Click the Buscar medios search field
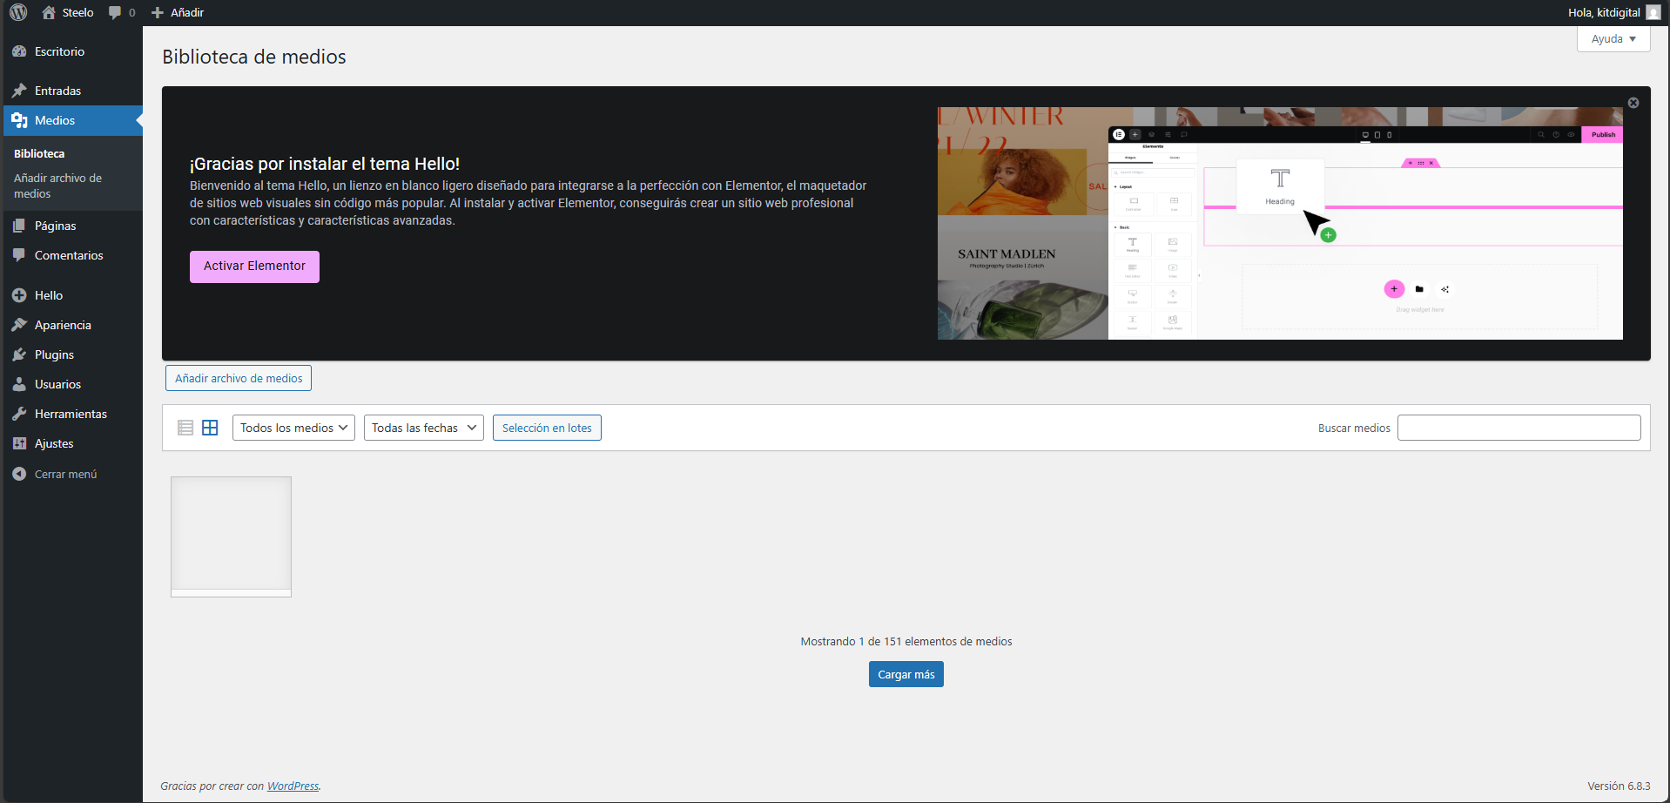Screen dimensions: 1670x803 1518,428
